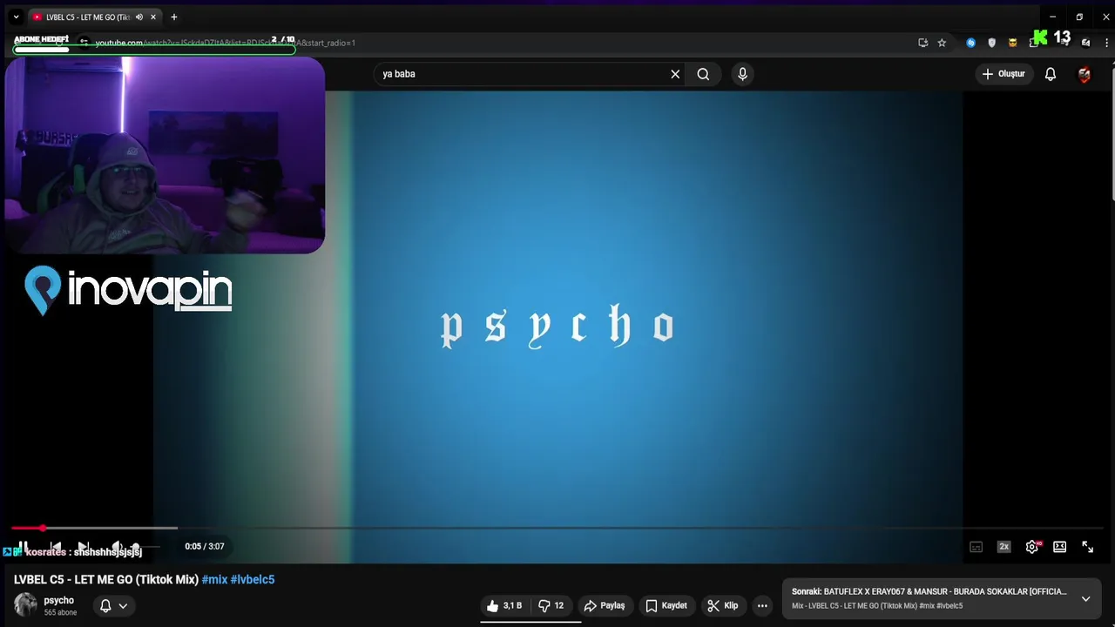Click the search magnifier icon
The image size is (1115, 627).
click(703, 74)
